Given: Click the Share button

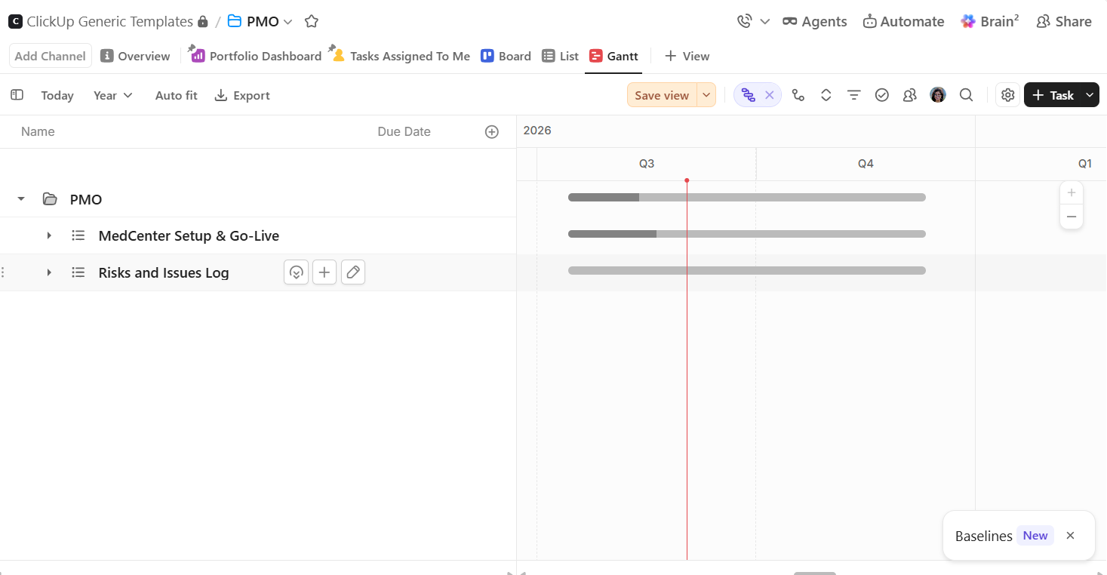Looking at the screenshot, I should pyautogui.click(x=1064, y=21).
